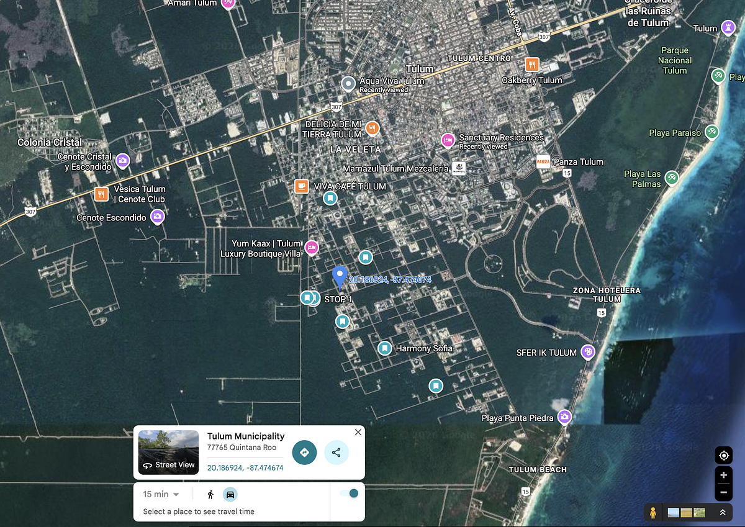The width and height of the screenshot is (745, 527).
Task: Open Panza Tulum marker icon
Action: [543, 161]
